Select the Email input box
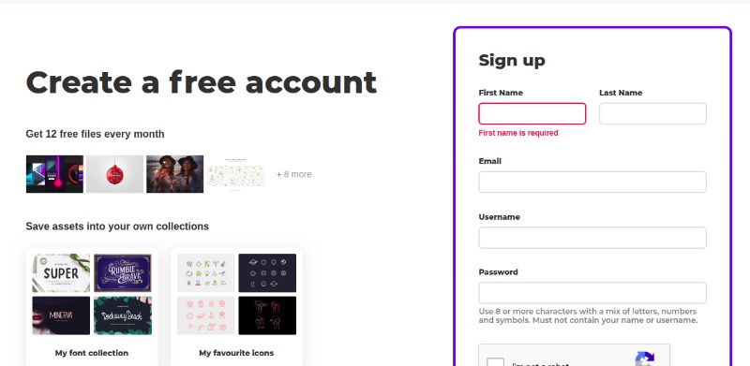This screenshot has width=750, height=366. coord(592,182)
